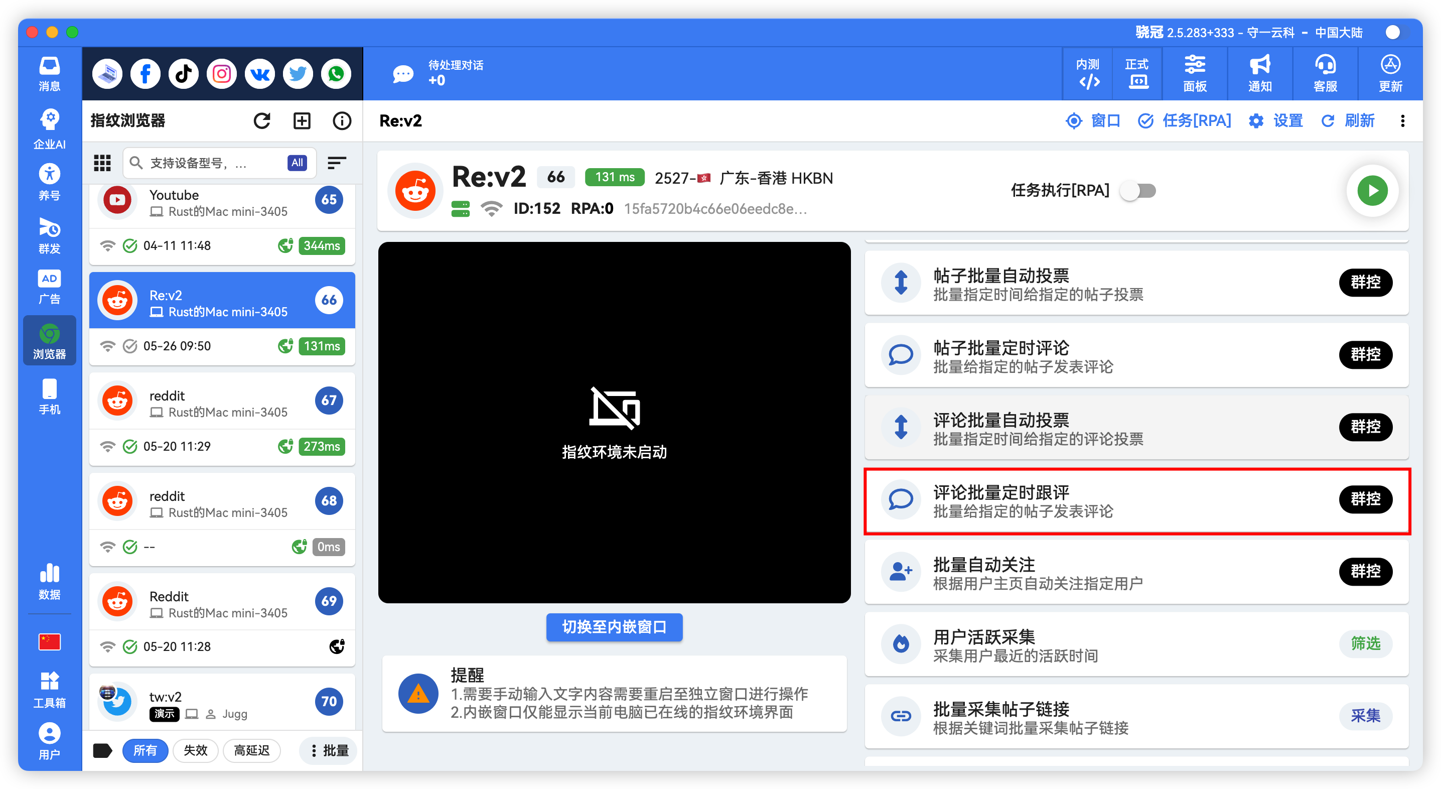Open the more options three-dot menu

tap(1402, 121)
